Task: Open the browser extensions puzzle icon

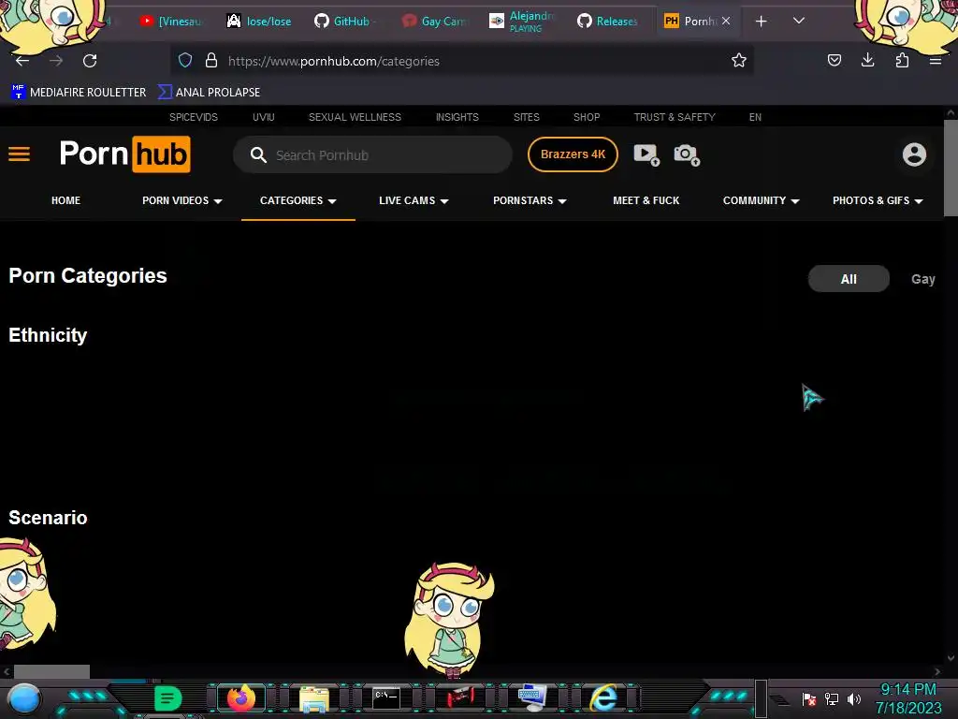Action: (902, 61)
